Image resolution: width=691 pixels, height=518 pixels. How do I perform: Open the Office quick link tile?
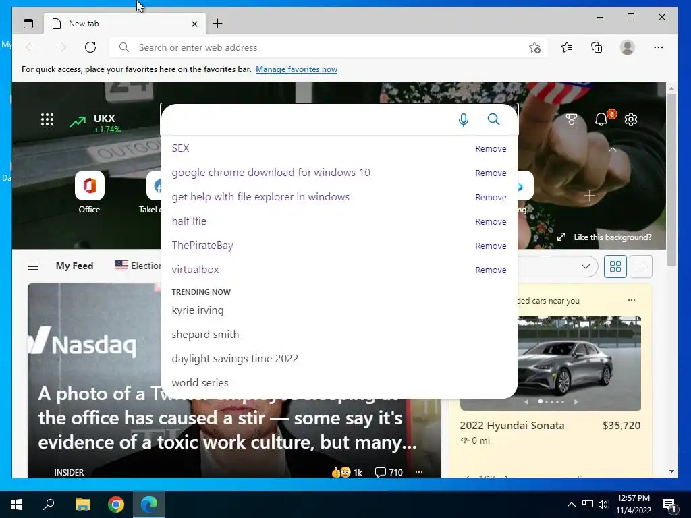(90, 193)
